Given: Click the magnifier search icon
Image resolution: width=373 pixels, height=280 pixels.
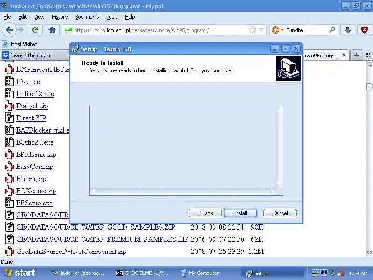Looking at the screenshot, I should click(332, 30).
